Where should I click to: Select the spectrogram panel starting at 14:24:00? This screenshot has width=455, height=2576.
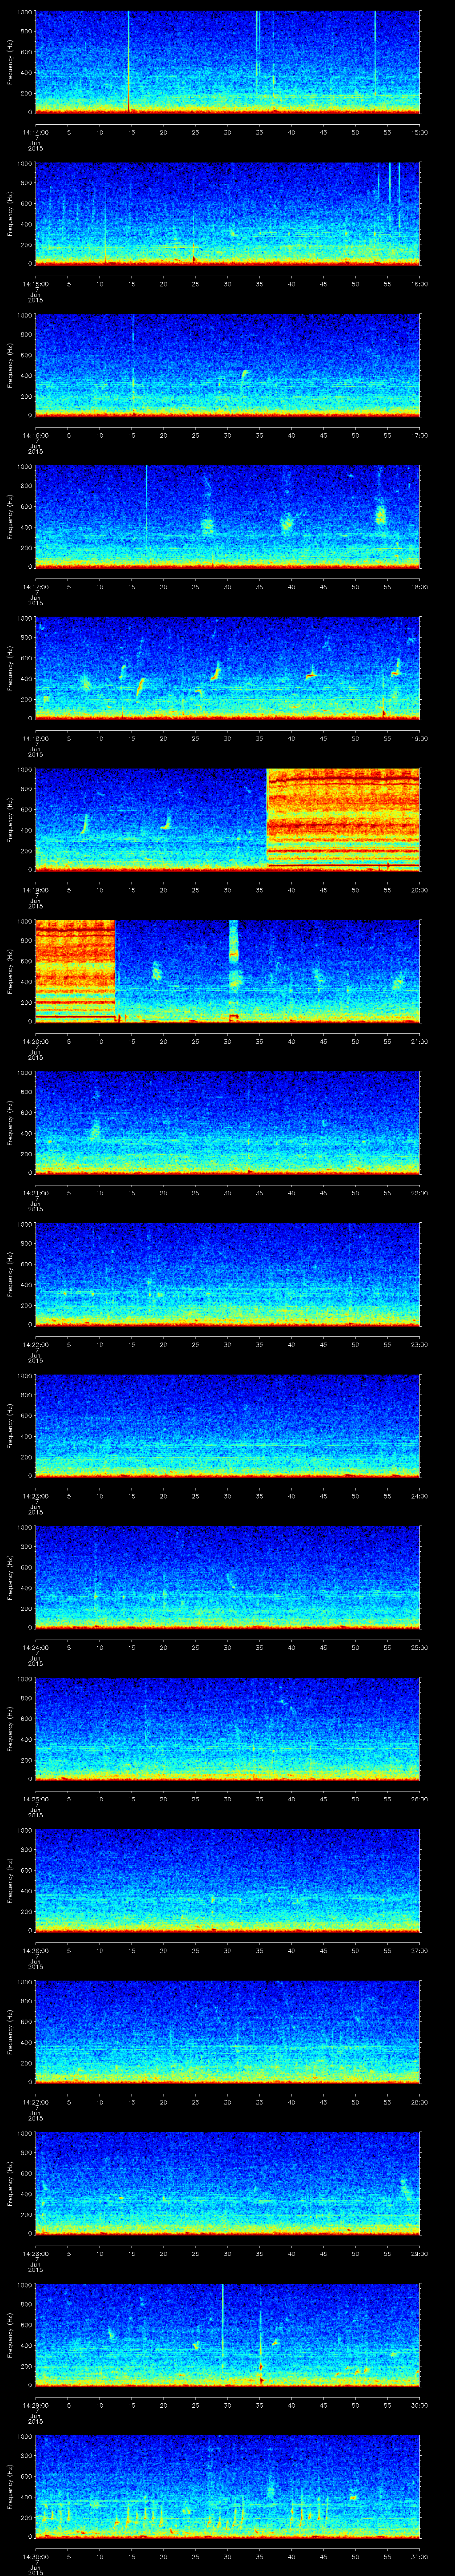tap(228, 1576)
